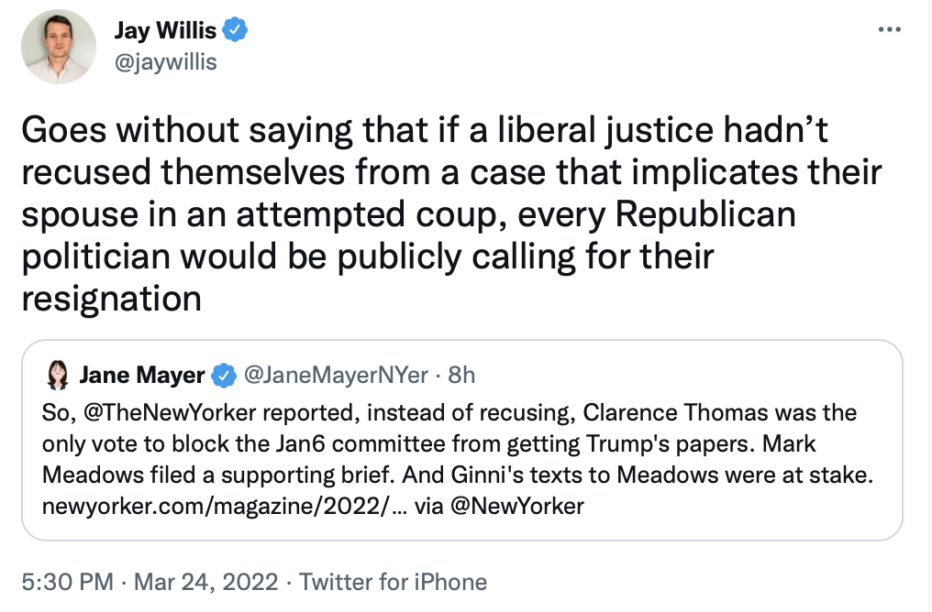Click the Mar 24, 2022 date

(208, 582)
